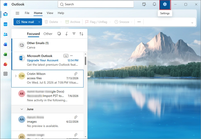Click the attachment icon on Cristin Wilson email

click(76, 74)
